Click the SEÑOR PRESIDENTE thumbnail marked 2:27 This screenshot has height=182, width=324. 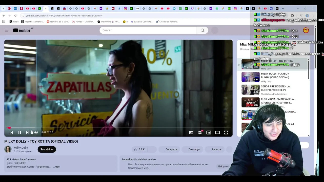click(250, 90)
